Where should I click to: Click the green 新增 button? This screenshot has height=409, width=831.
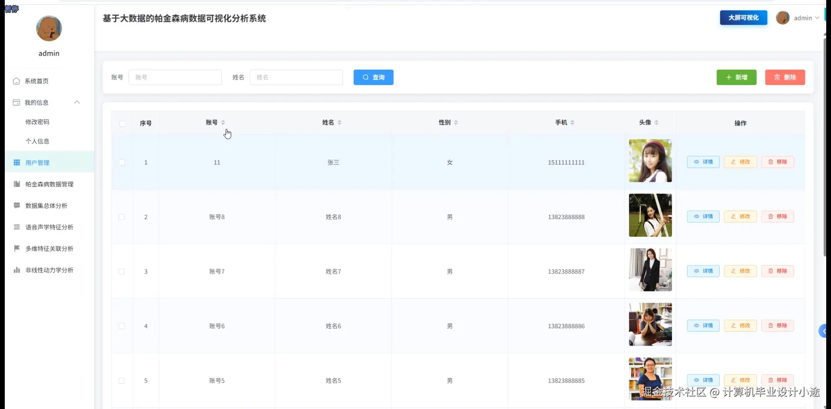click(736, 77)
